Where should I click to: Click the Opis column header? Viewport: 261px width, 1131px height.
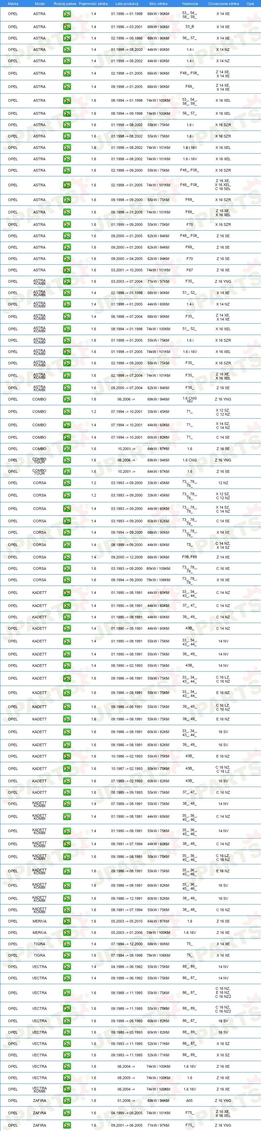pyautogui.click(x=250, y=3)
